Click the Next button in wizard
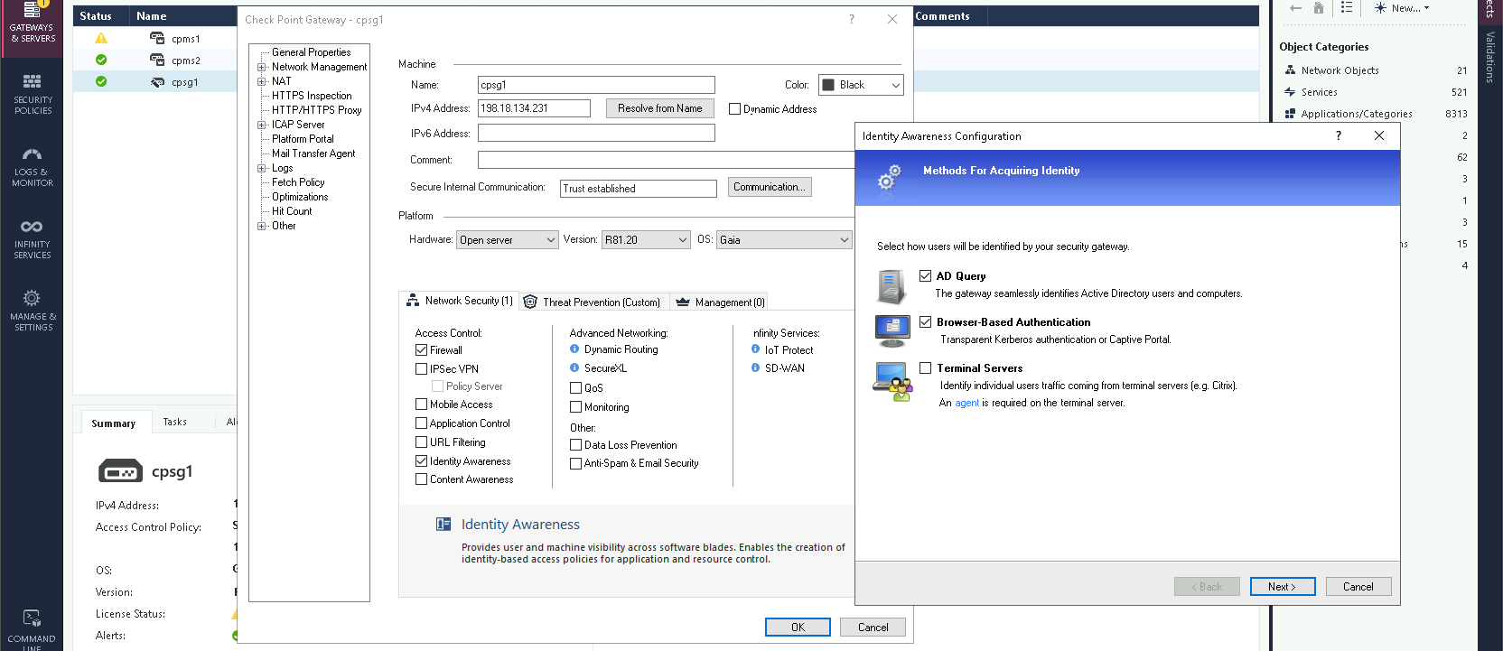This screenshot has width=1503, height=651. coord(1282,587)
